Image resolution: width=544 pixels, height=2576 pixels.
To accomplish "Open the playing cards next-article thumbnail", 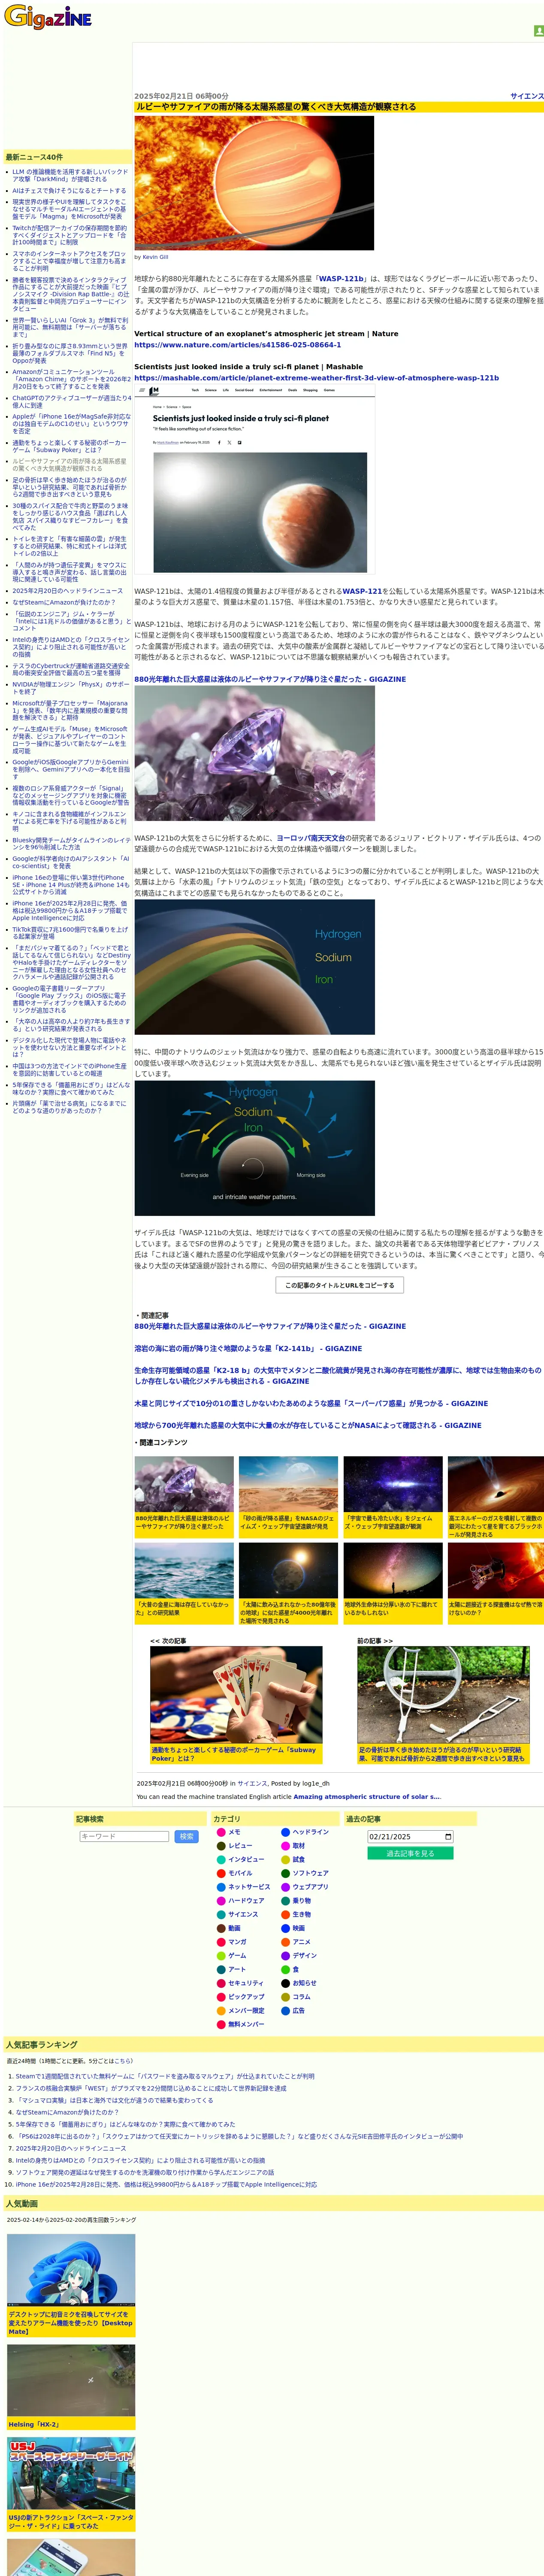I will click(236, 1694).
